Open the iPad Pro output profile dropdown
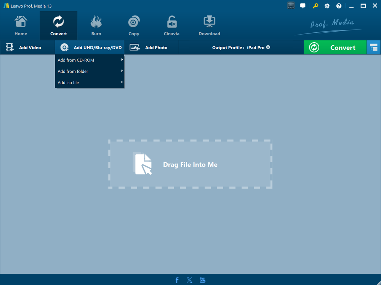 pos(258,48)
